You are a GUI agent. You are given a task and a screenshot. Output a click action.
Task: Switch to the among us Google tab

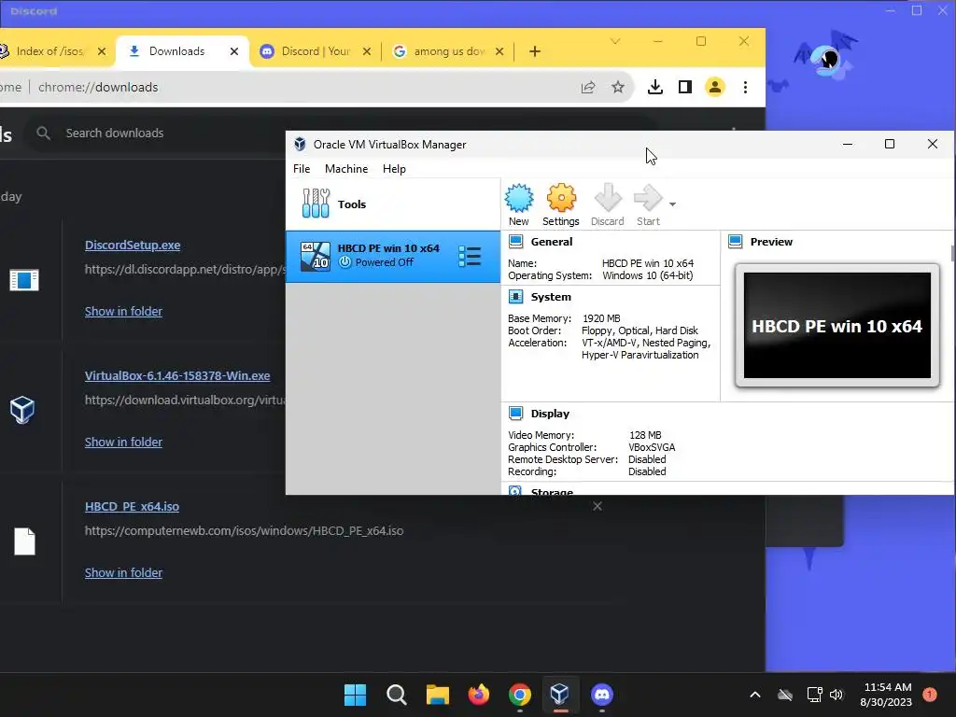449,51
